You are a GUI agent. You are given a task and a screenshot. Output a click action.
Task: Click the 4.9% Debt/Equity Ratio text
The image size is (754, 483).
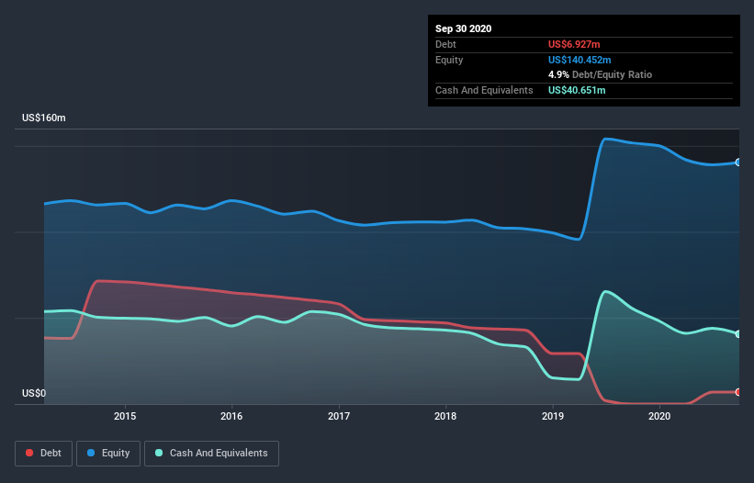(x=600, y=75)
